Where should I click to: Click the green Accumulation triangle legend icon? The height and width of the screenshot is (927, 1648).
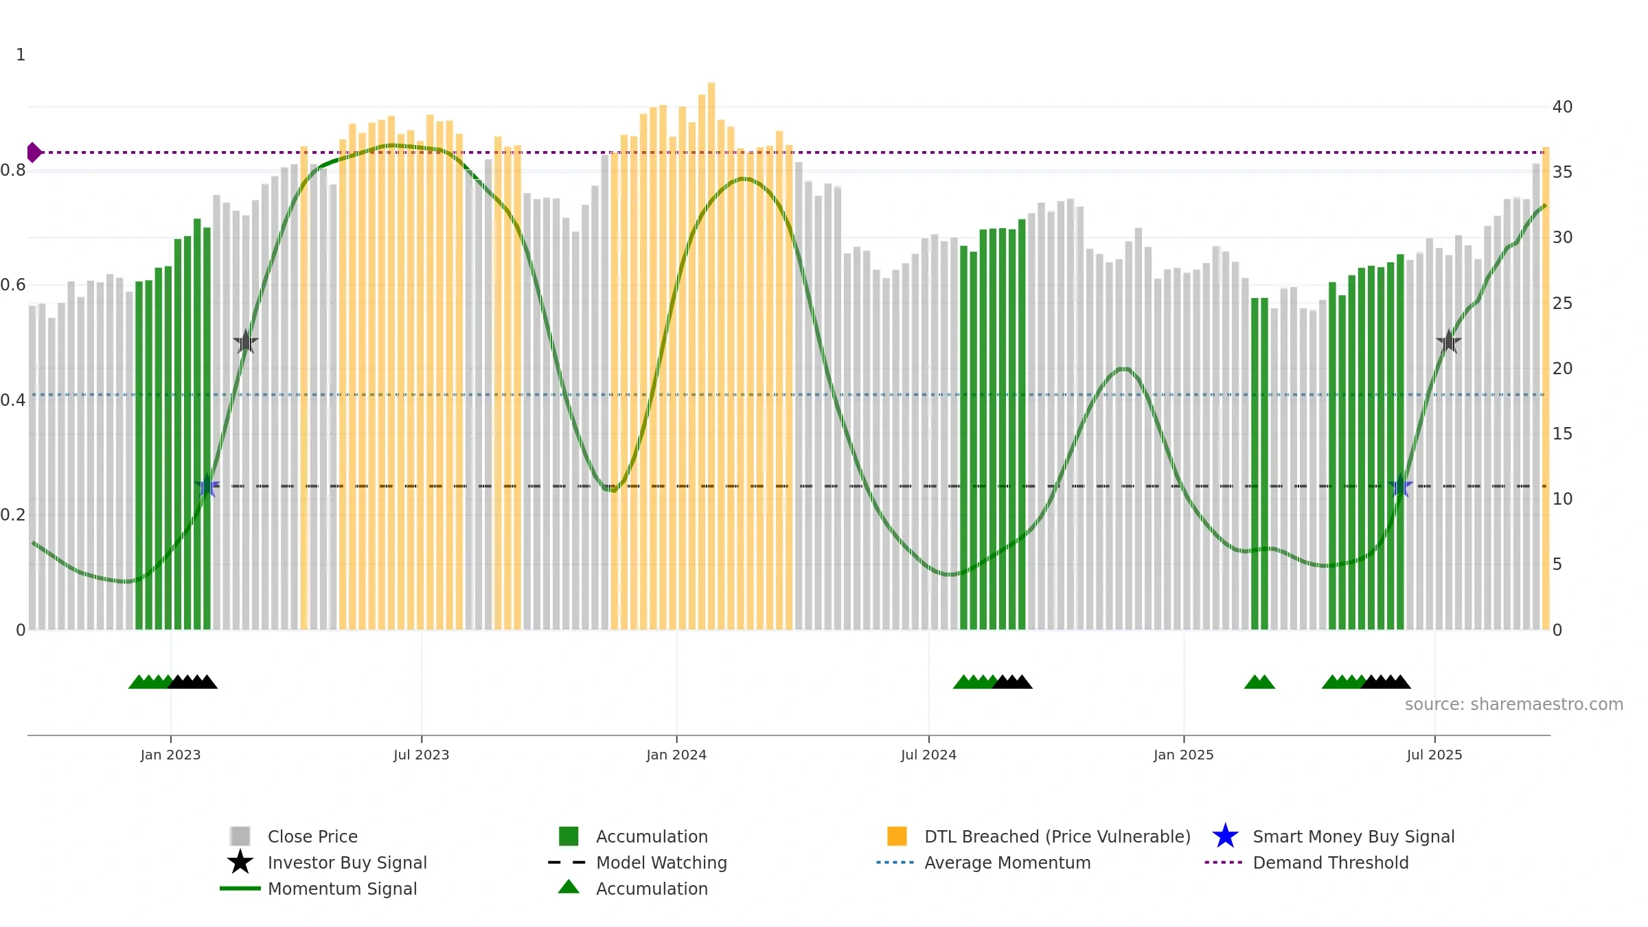tap(569, 886)
